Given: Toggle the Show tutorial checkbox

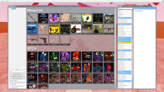Looking at the screenshot, I should tap(10, 88).
